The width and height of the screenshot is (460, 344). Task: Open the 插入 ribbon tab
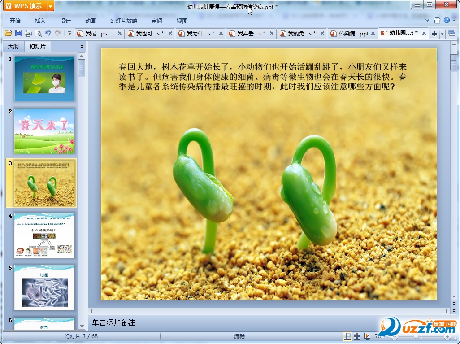40,21
